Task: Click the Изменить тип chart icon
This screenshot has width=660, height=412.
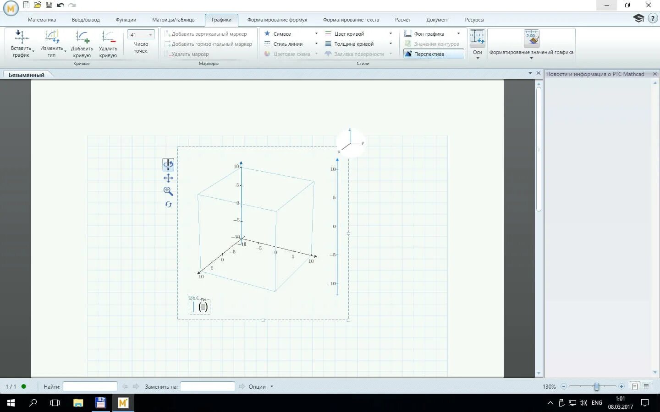Action: tap(52, 37)
